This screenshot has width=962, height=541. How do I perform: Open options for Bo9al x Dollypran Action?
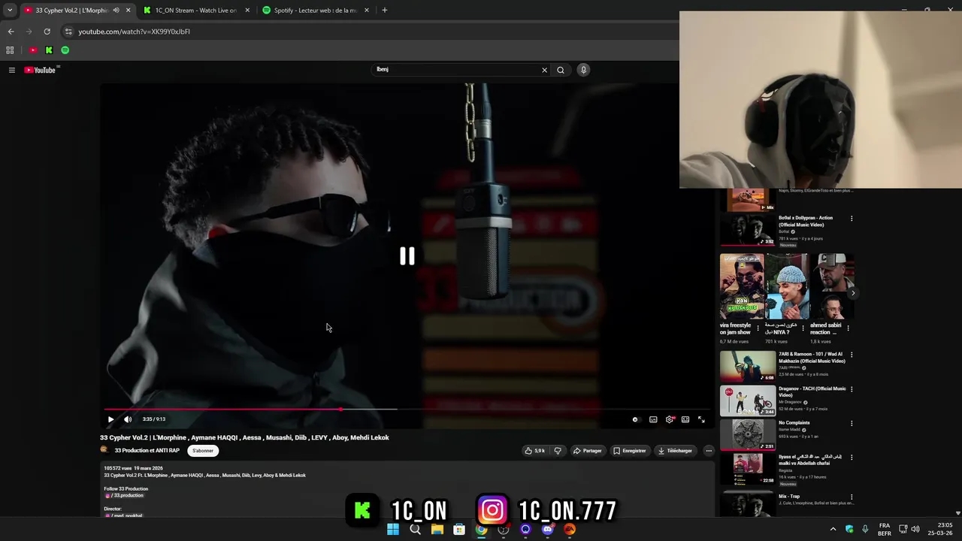pyautogui.click(x=852, y=219)
